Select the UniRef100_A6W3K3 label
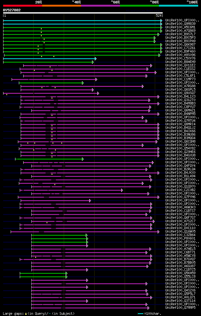This screenshot has height=316, width=201. (x=180, y=207)
